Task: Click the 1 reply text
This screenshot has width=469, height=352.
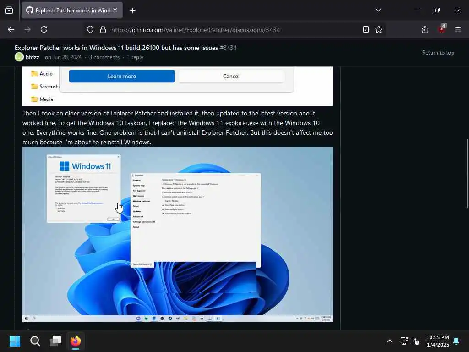Action: point(135,57)
